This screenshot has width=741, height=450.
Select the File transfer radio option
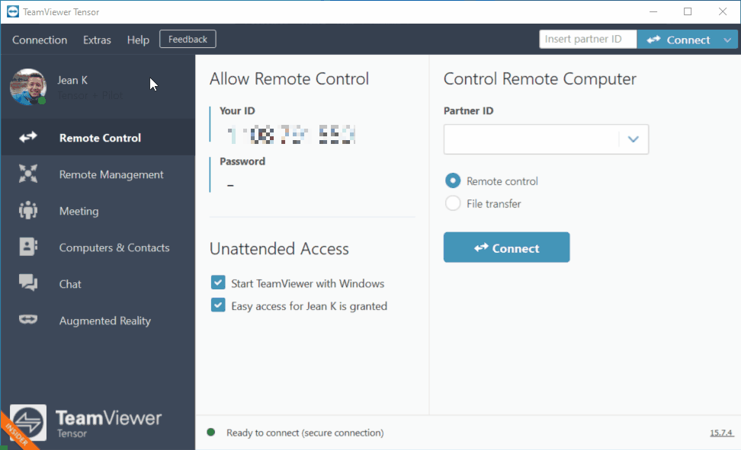(x=452, y=203)
